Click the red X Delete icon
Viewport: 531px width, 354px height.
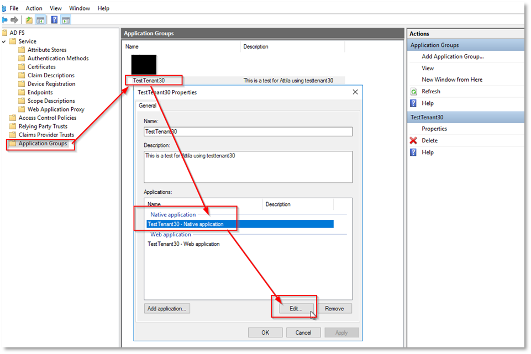tap(413, 140)
